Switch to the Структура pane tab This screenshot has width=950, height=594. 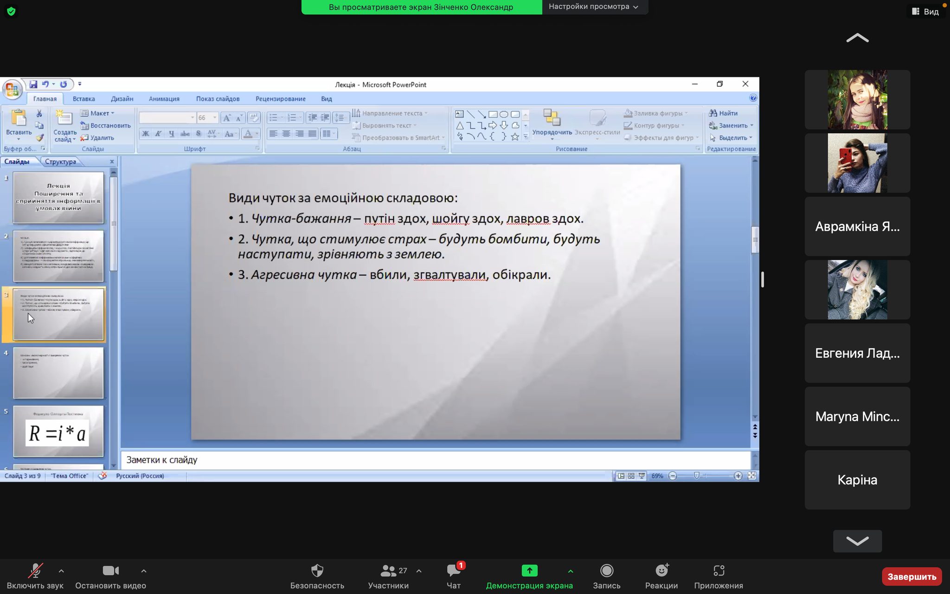[x=60, y=161]
